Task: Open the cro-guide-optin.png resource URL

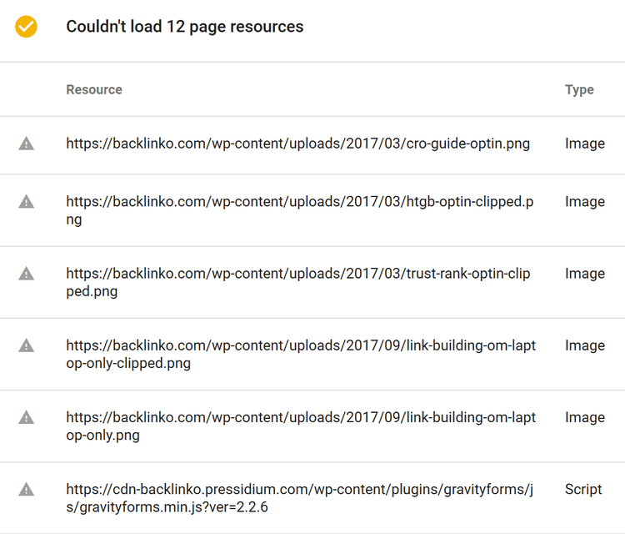Action: (x=298, y=144)
